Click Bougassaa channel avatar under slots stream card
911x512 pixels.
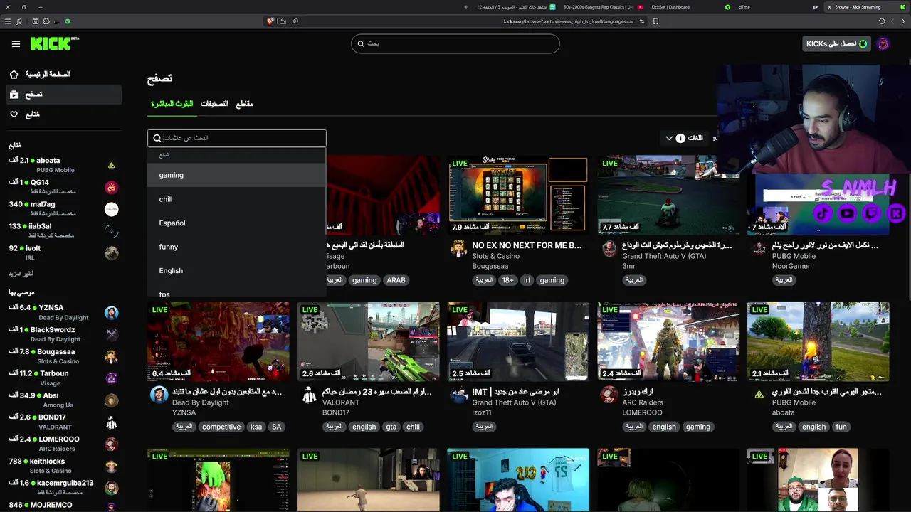click(x=459, y=249)
